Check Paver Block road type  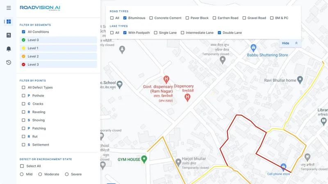[x=187, y=18]
